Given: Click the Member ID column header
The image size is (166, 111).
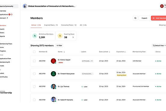Looking at the screenshot, I should (43, 52).
